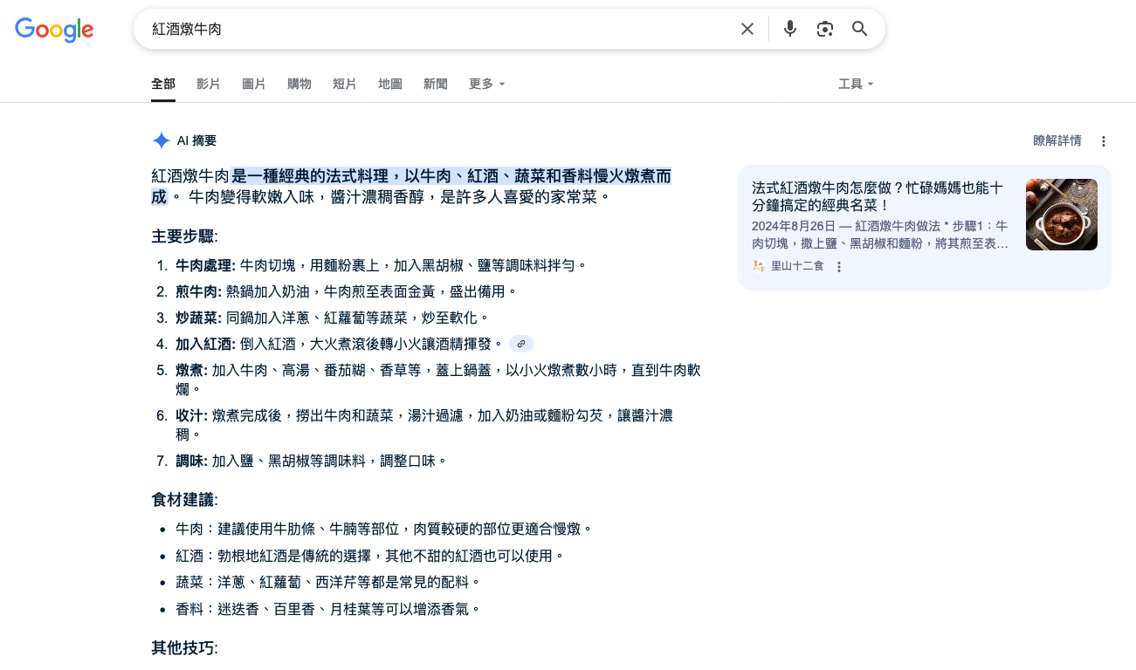Open Google Lens image search icon
This screenshot has height=670, width=1136.
825,29
